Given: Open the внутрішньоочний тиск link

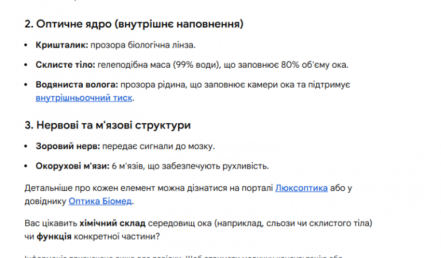Looking at the screenshot, I should [x=84, y=98].
